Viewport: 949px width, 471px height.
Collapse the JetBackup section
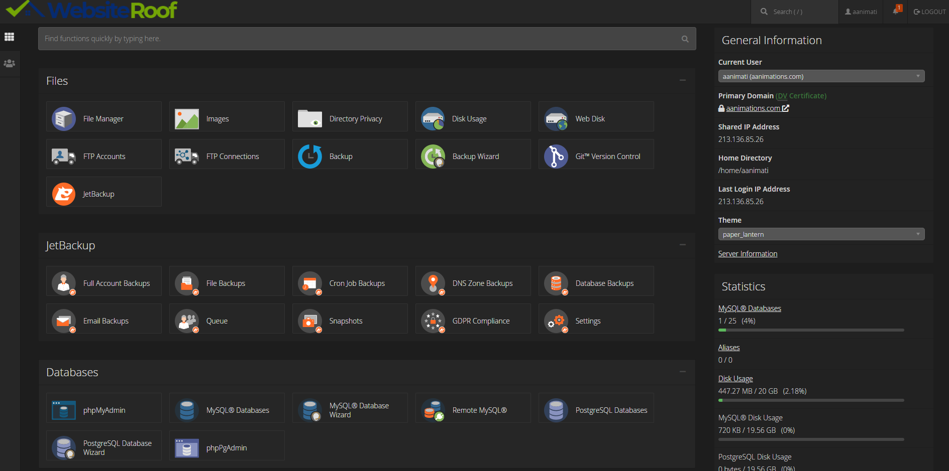coord(682,245)
